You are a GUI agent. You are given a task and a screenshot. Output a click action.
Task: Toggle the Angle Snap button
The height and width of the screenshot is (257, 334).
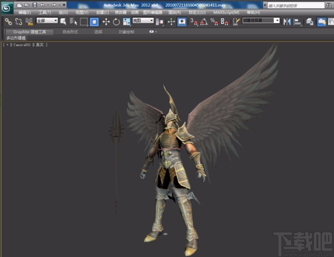tap(204, 22)
